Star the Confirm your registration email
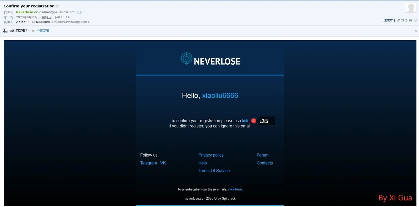 coord(57,6)
